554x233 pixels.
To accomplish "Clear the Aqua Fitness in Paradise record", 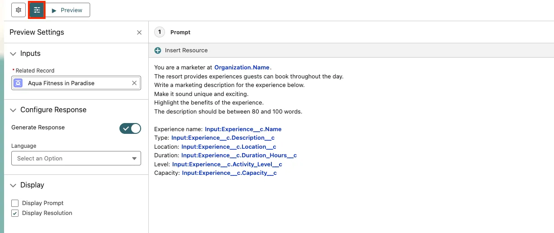I will [134, 83].
